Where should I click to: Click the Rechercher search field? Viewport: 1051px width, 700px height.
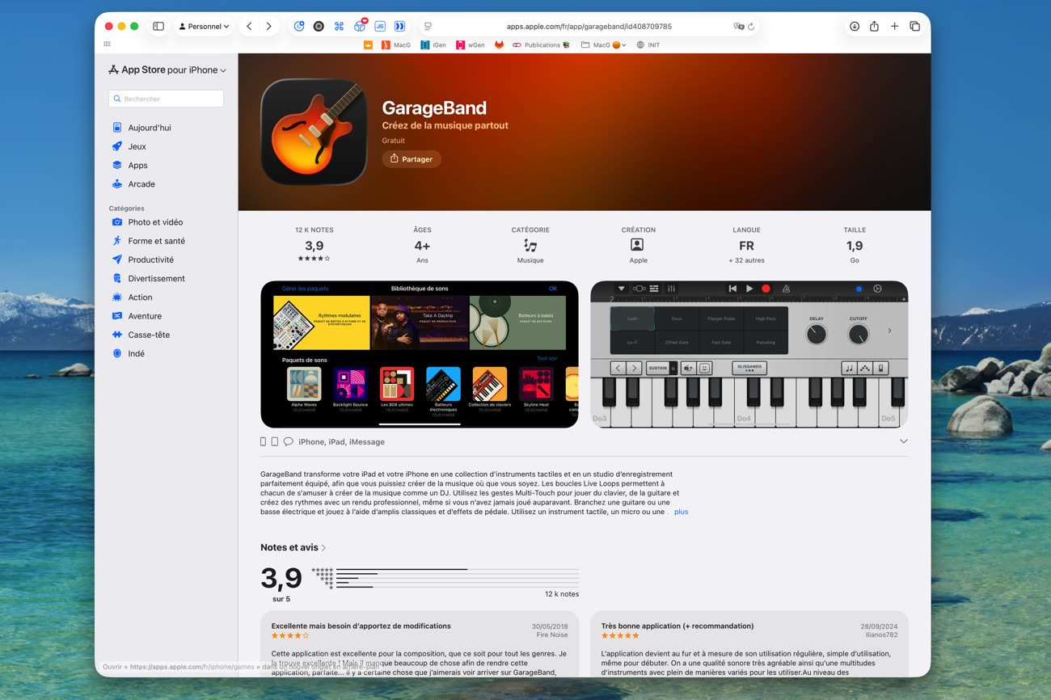(x=167, y=99)
